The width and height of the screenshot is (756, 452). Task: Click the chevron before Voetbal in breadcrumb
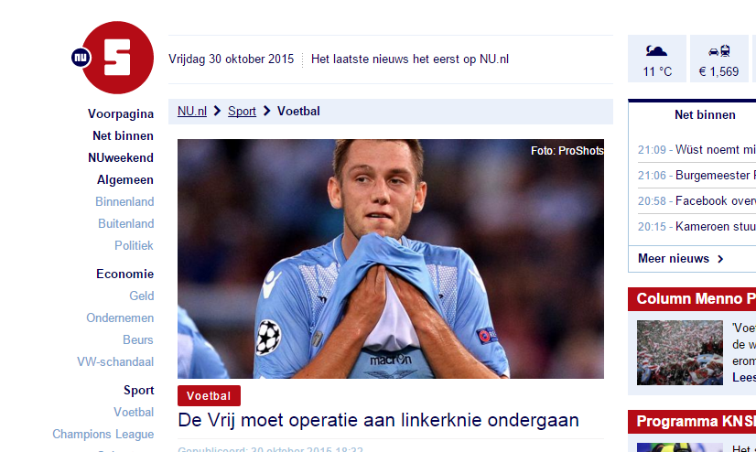point(266,112)
